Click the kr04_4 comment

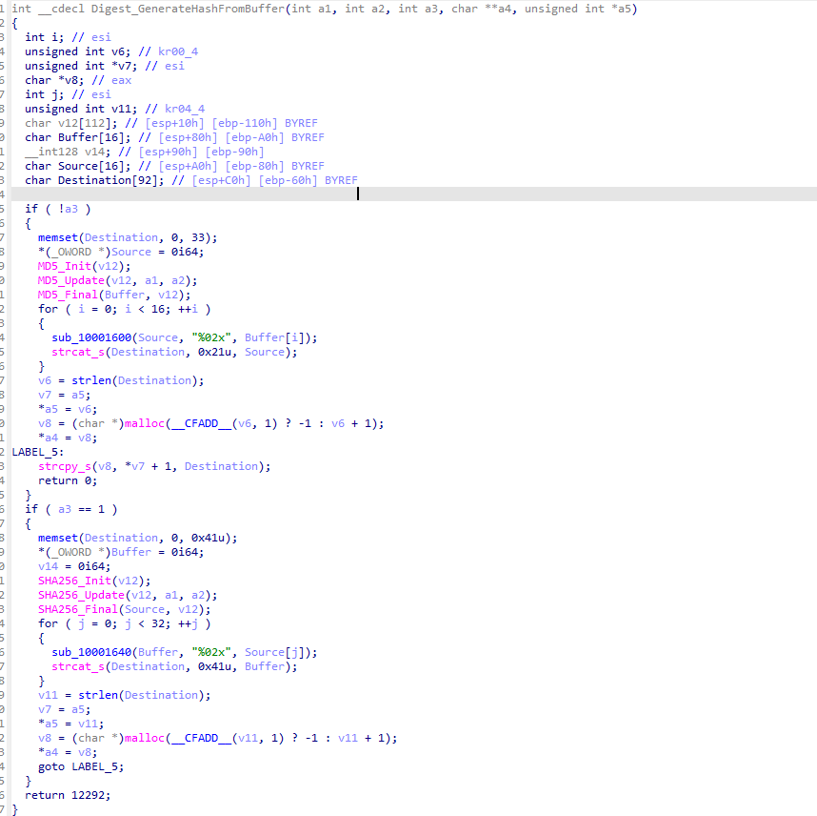pyautogui.click(x=185, y=109)
